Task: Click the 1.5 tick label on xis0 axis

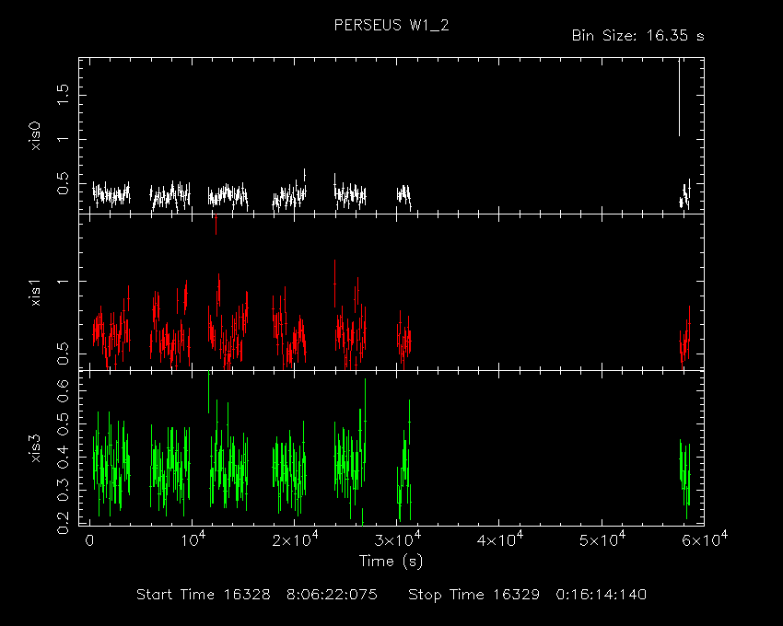Action: pos(63,95)
